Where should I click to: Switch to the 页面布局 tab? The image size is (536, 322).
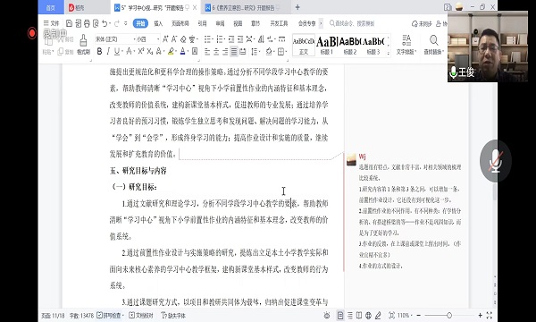coord(180,23)
